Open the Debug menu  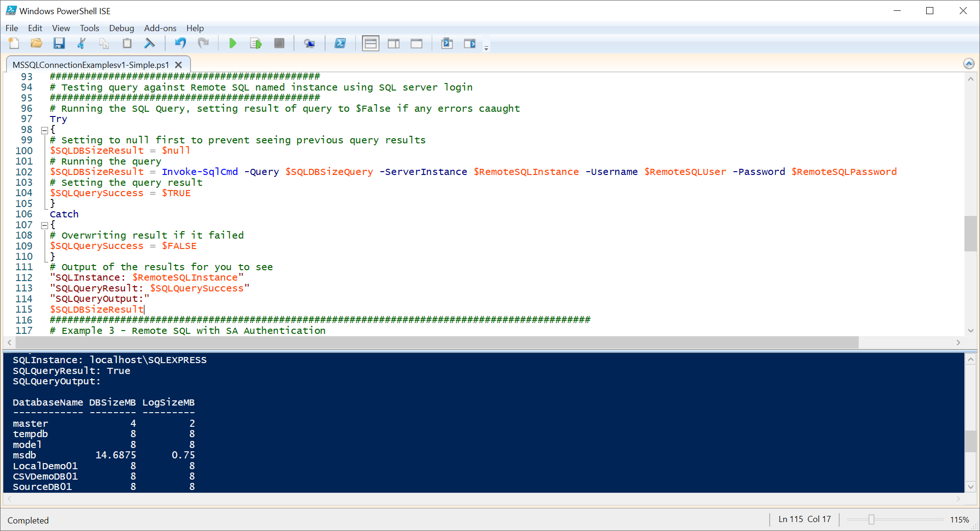coord(121,28)
